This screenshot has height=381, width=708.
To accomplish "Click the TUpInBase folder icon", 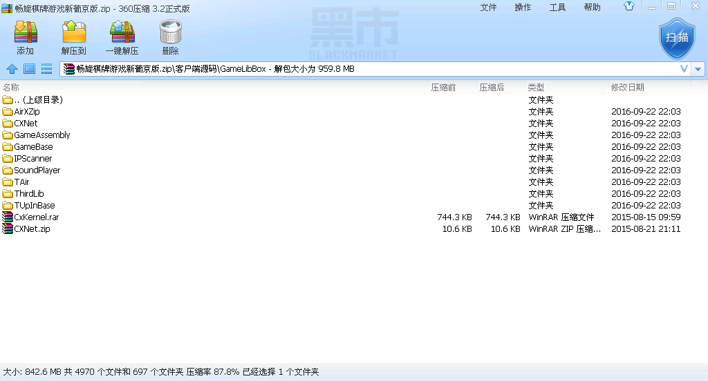I will (7, 205).
